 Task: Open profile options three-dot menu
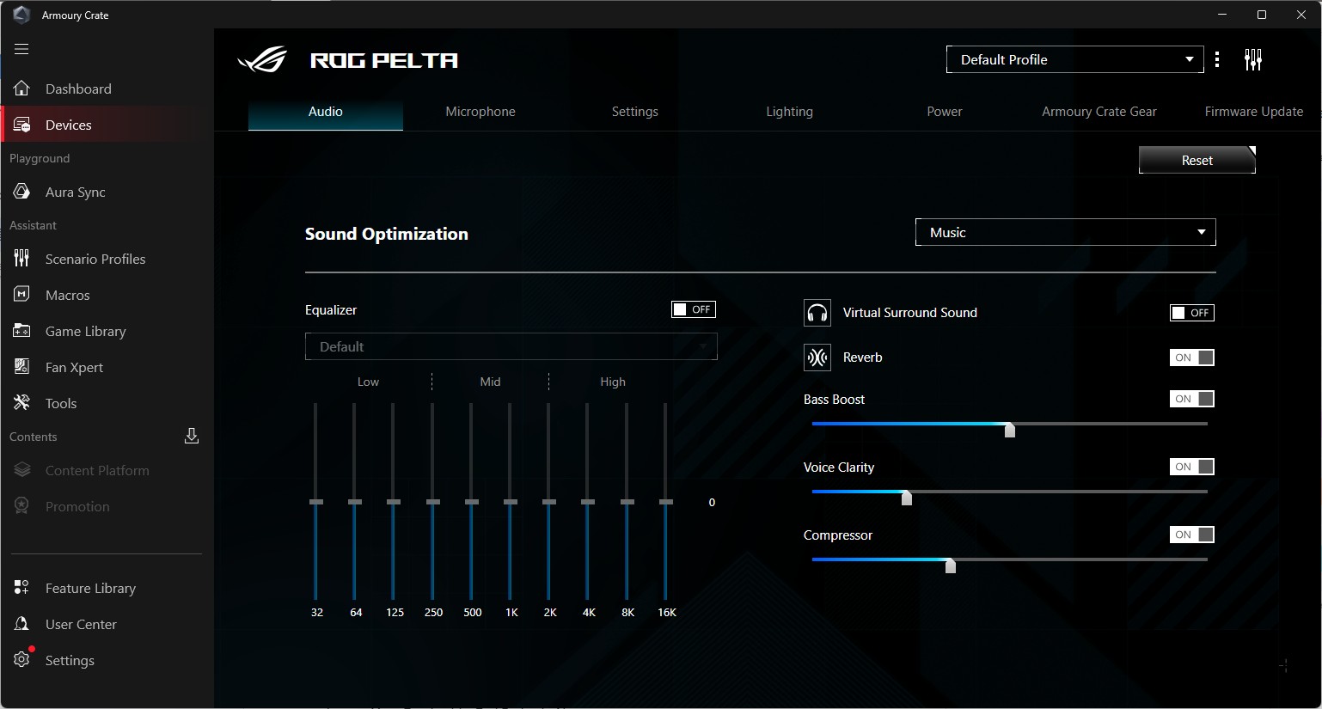pyautogui.click(x=1217, y=59)
